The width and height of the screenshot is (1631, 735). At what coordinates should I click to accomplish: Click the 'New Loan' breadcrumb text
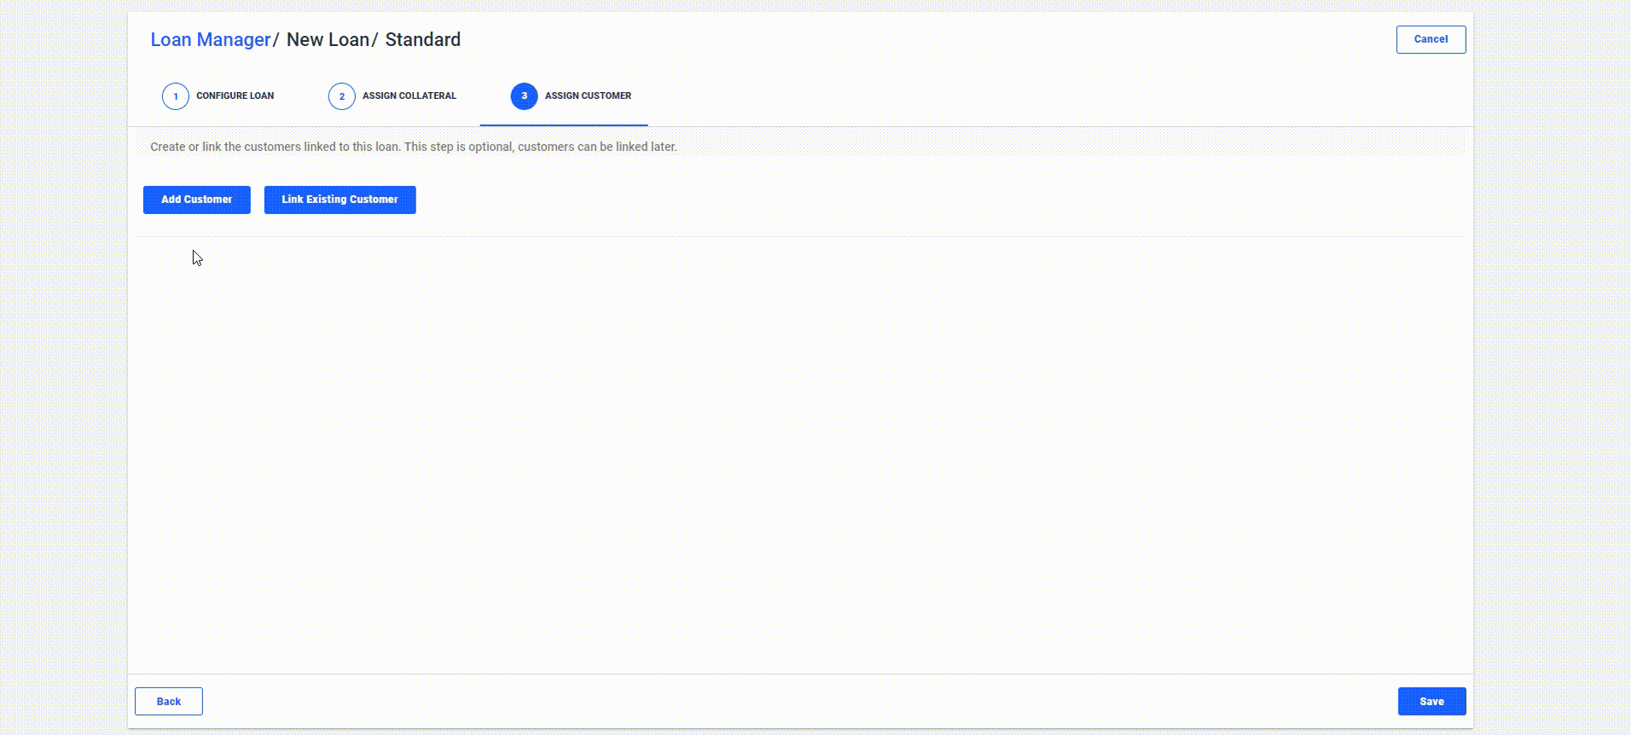coord(328,40)
